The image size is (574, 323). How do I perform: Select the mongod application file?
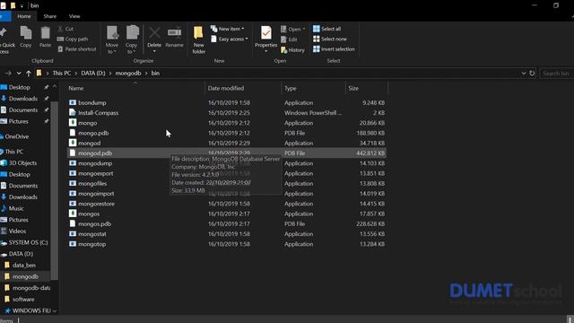pyautogui.click(x=227, y=144)
